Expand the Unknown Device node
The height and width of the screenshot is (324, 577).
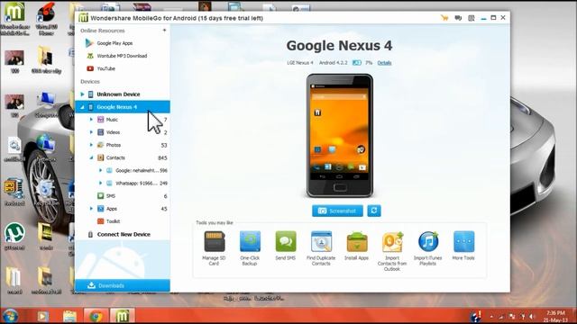82,94
